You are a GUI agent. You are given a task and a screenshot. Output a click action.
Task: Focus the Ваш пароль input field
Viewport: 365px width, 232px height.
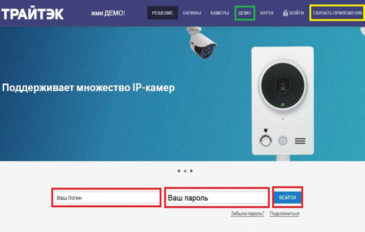point(217,198)
